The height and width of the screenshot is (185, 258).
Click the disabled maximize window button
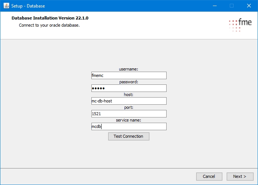coord(232,6)
